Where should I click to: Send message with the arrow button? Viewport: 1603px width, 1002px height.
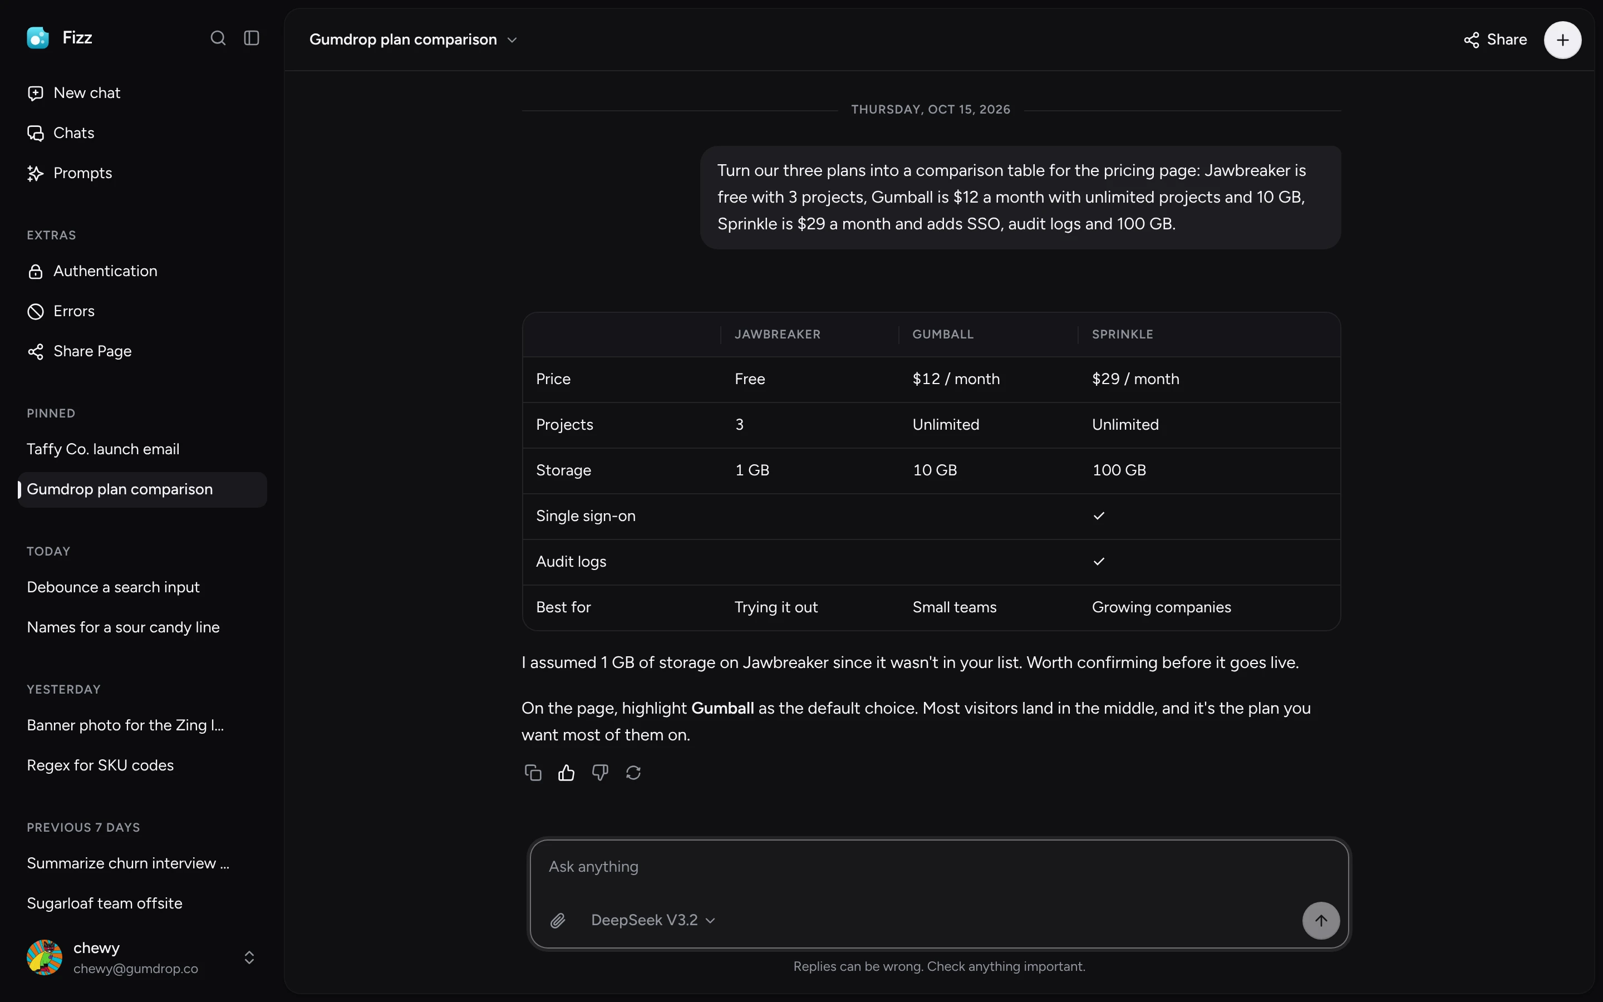(1321, 921)
